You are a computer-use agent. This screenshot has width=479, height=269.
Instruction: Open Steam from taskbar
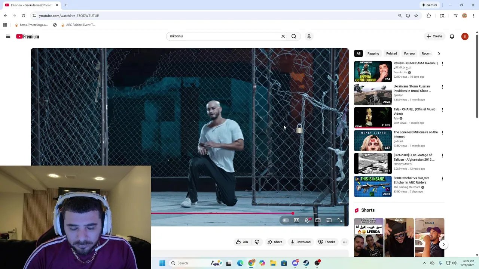[x=306, y=263]
